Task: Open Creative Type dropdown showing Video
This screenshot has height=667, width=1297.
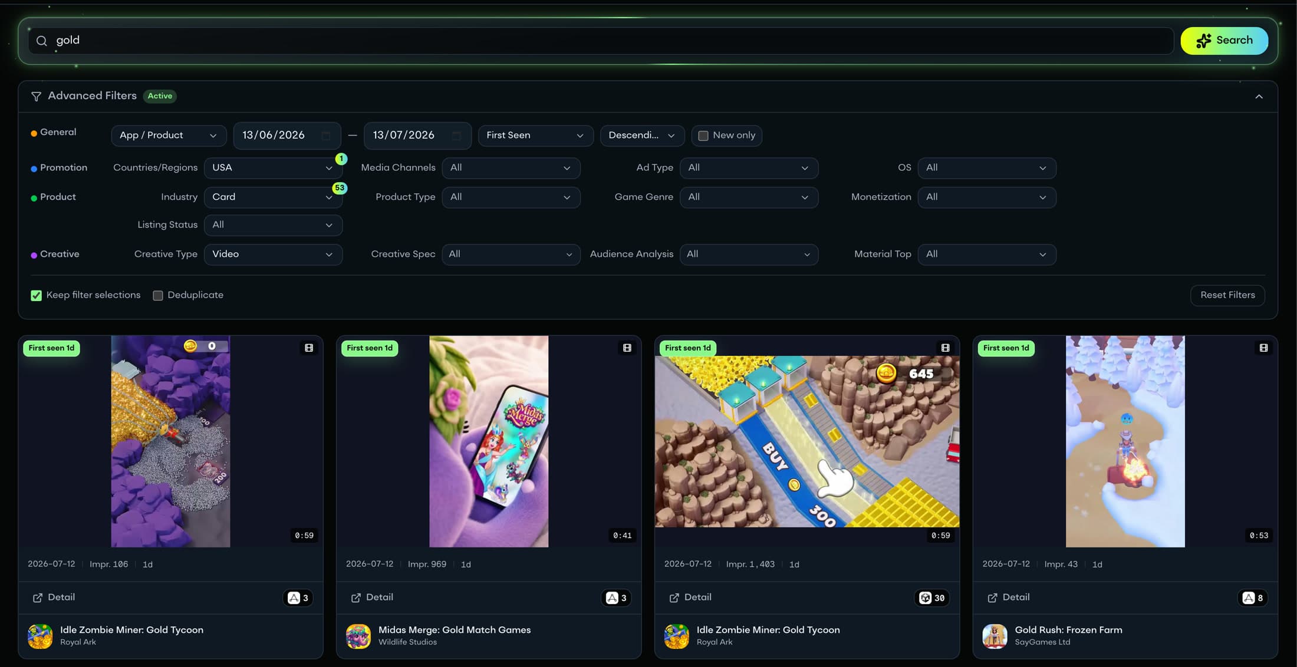Action: 273,255
